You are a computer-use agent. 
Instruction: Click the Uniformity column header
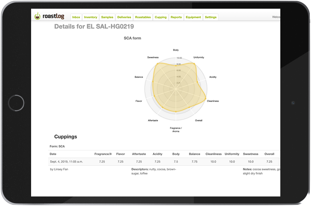click(x=232, y=154)
